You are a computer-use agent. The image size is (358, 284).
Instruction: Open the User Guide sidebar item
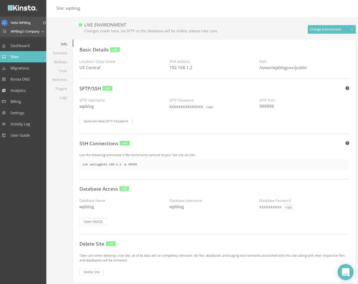point(23,135)
